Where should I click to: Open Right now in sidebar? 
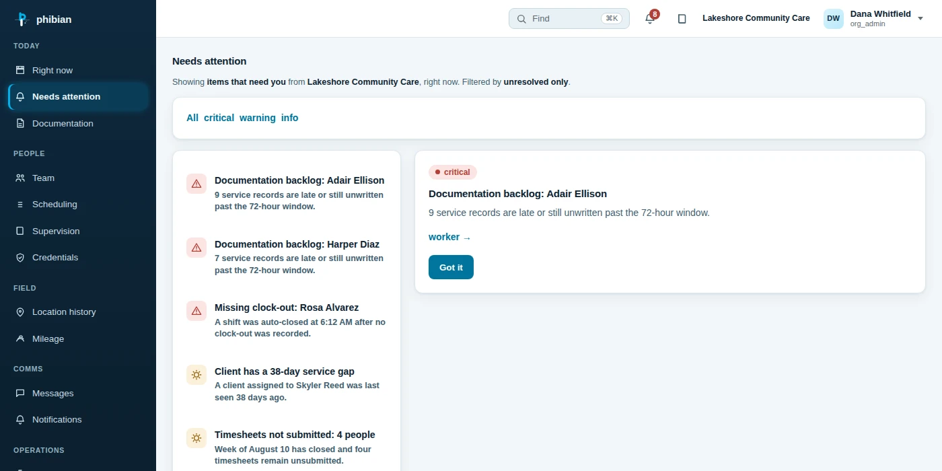click(78, 70)
